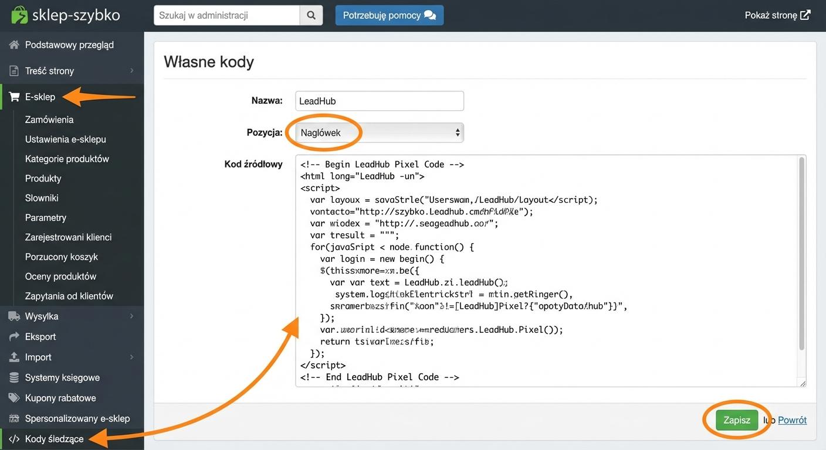Image resolution: width=826 pixels, height=450 pixels.
Task: Click the home icon for Podstawowy przegląd
Action: click(14, 45)
